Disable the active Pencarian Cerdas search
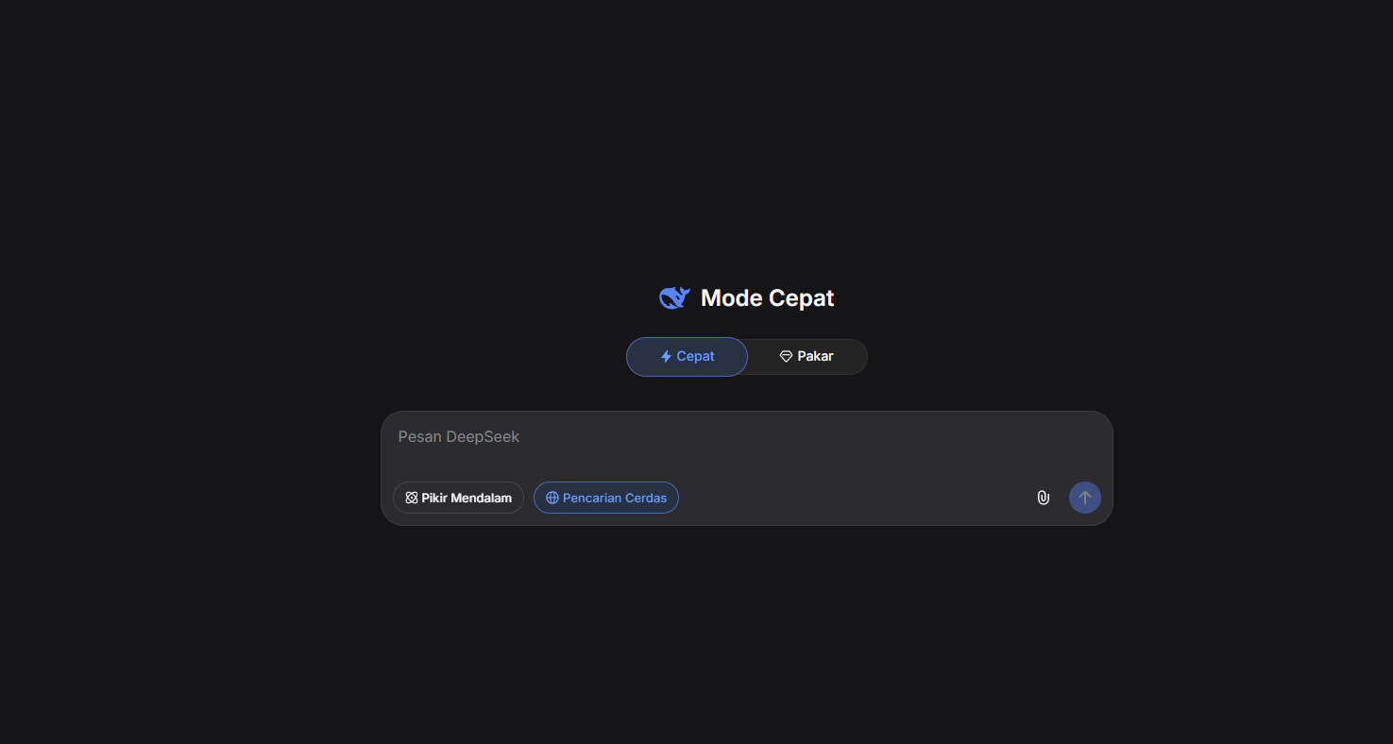1393x744 pixels. pyautogui.click(x=605, y=498)
